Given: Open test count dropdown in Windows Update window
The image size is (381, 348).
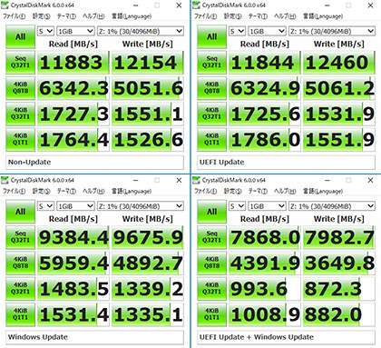Looking at the screenshot, I should 45,206.
